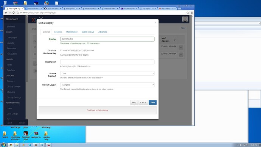
Task: Bookmark this page using the star icon
Action: tap(188, 13)
